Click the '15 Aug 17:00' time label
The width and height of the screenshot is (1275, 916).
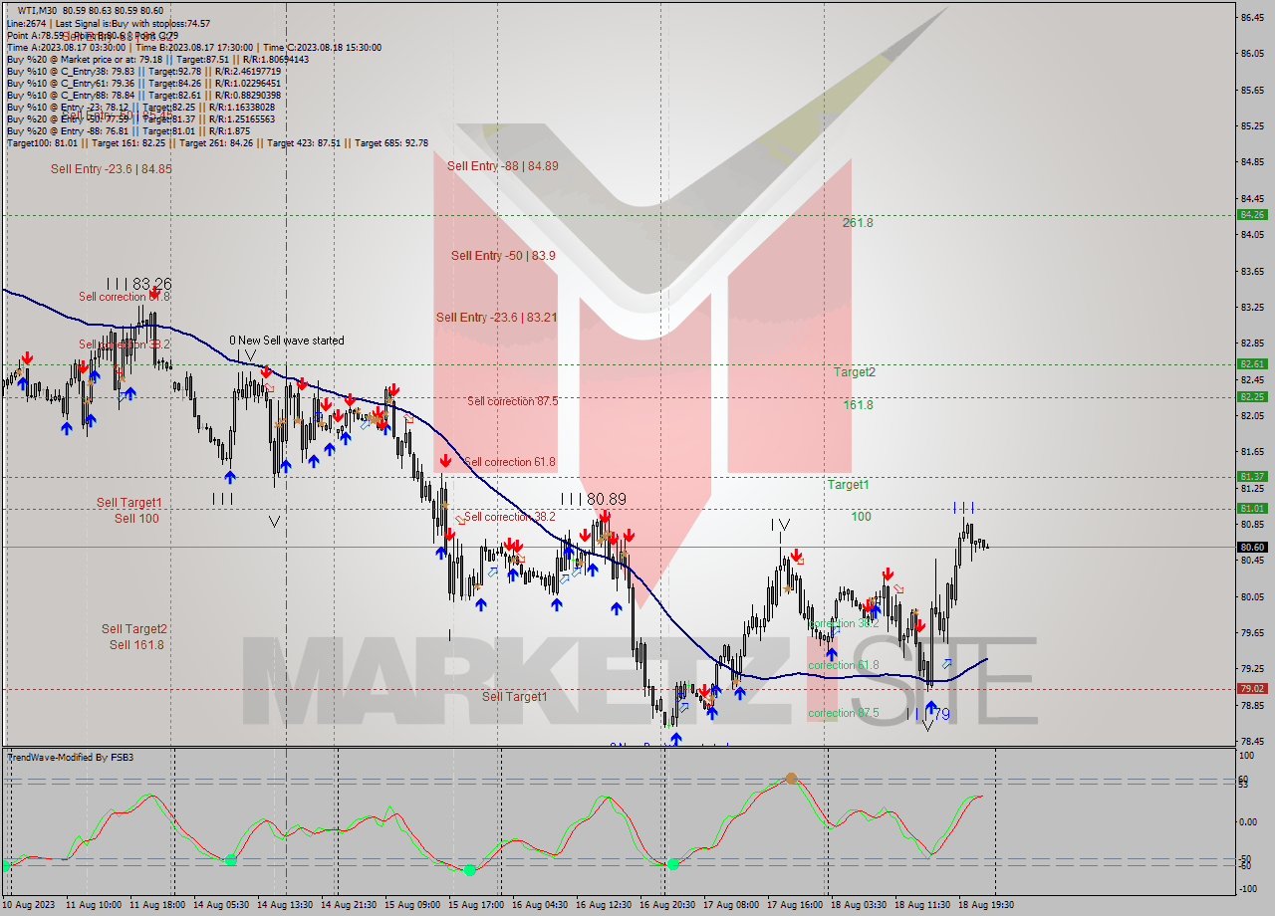pos(474,905)
